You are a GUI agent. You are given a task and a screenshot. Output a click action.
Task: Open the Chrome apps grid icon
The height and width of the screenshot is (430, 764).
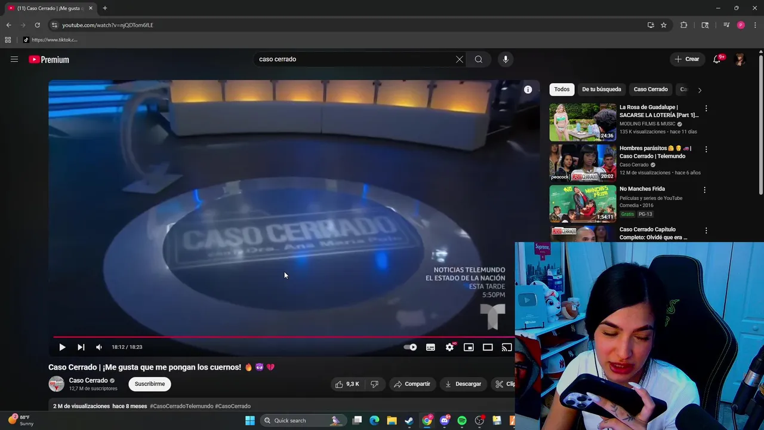(x=8, y=40)
